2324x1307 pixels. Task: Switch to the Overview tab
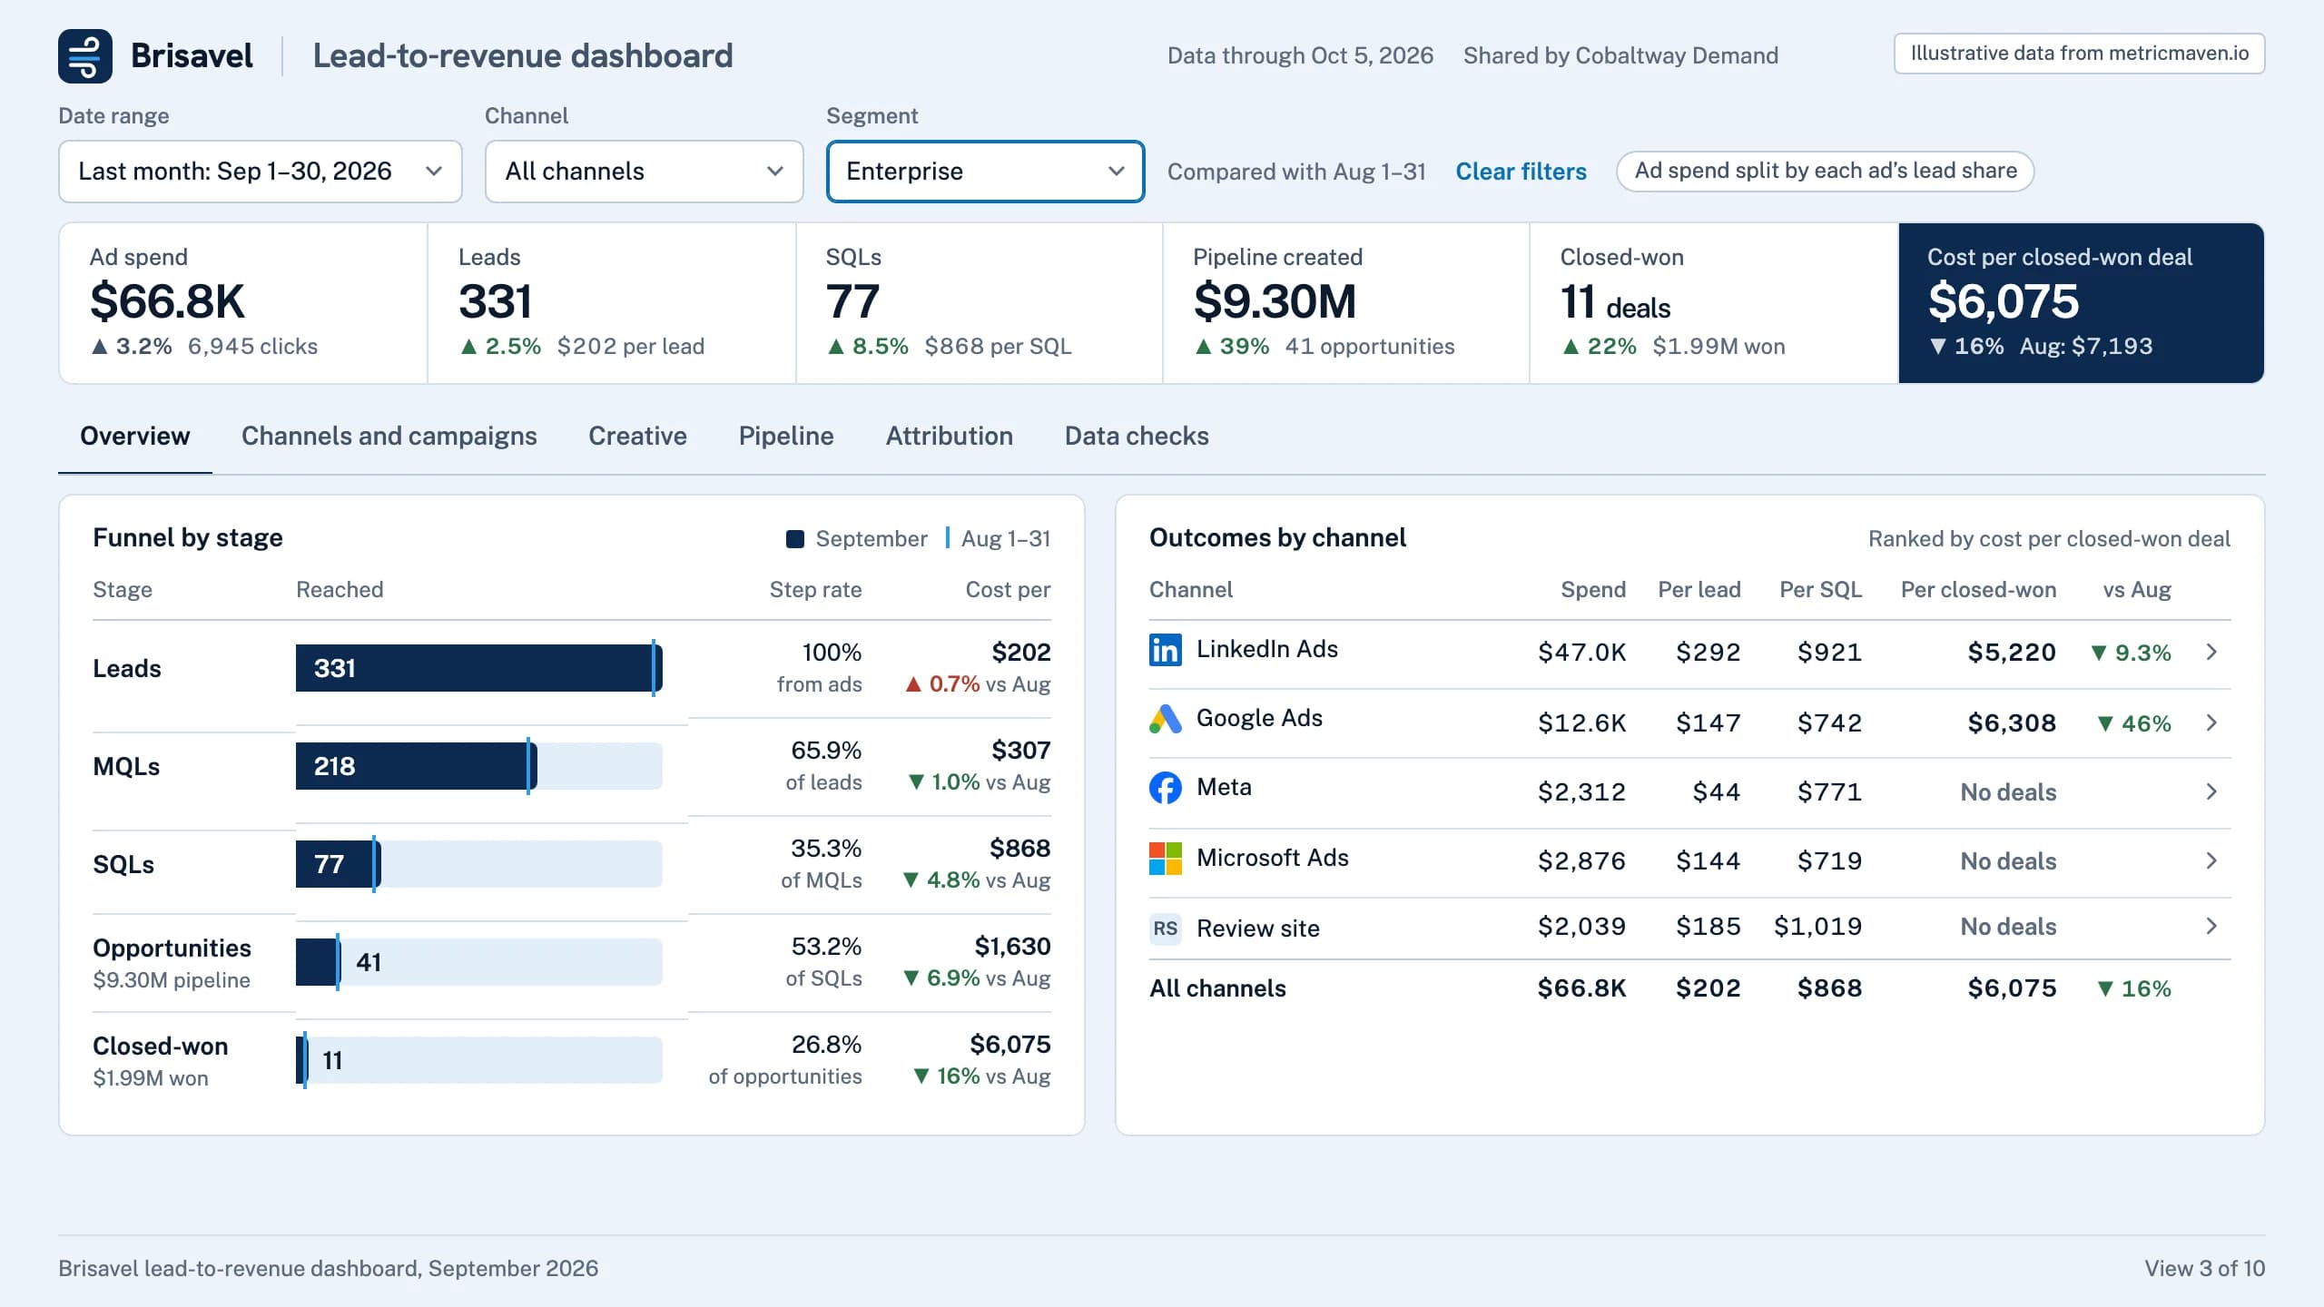coord(135,437)
